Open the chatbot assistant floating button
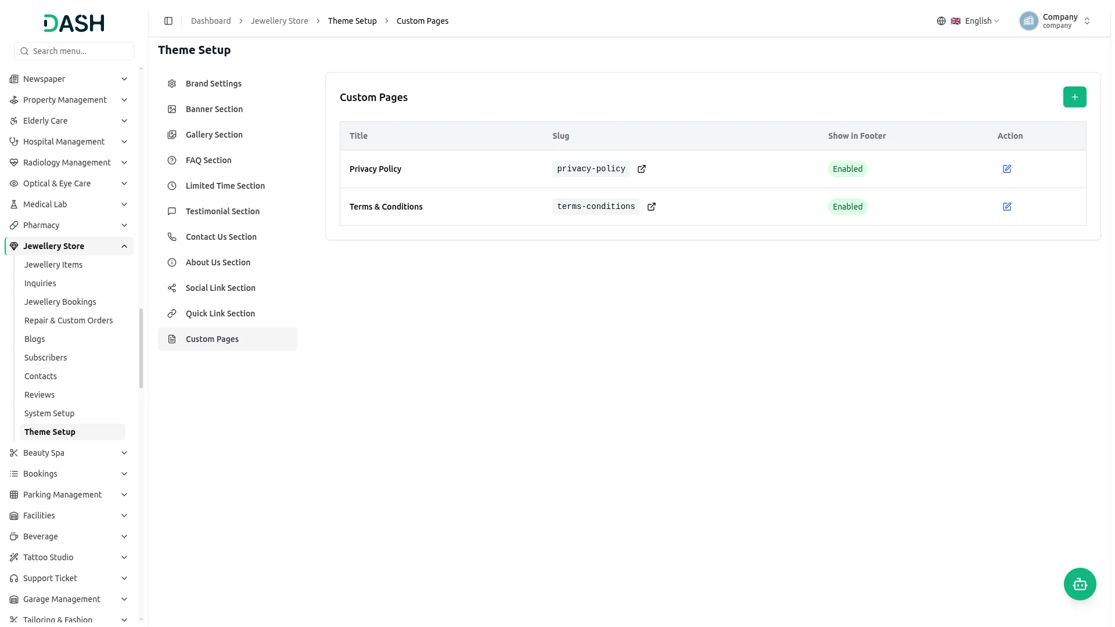The width and height of the screenshot is (1115, 627). (1080, 584)
